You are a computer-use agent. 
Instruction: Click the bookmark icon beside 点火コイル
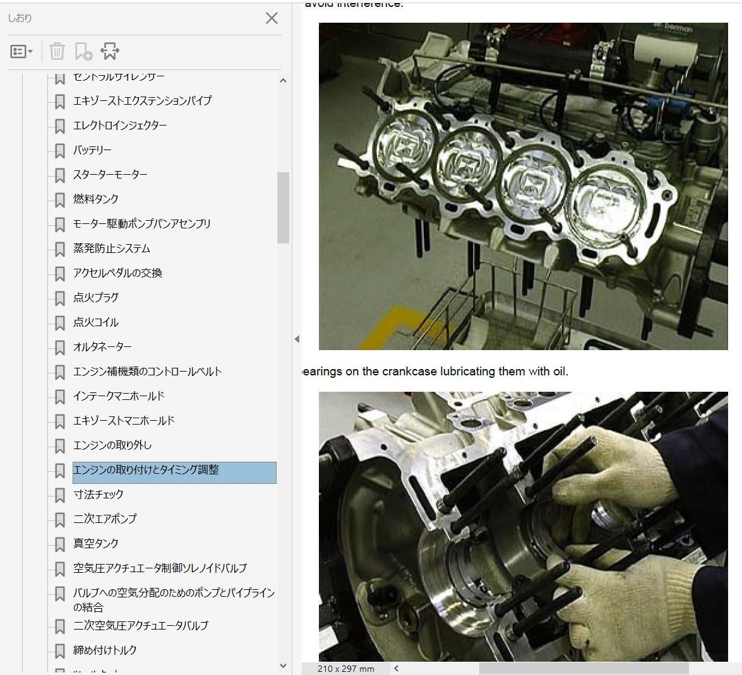[x=60, y=323]
